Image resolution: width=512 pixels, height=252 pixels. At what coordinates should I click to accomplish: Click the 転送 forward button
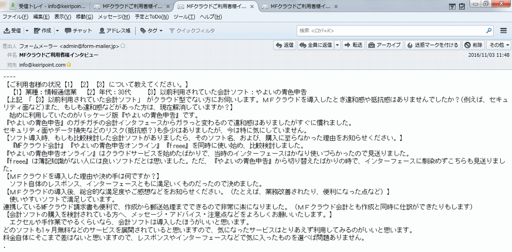354,46
